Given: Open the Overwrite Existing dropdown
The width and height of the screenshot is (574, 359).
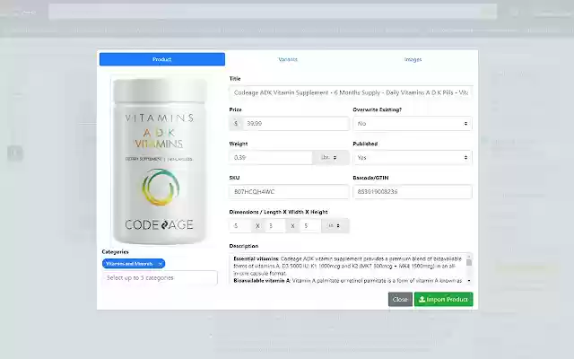Looking at the screenshot, I should point(413,124).
